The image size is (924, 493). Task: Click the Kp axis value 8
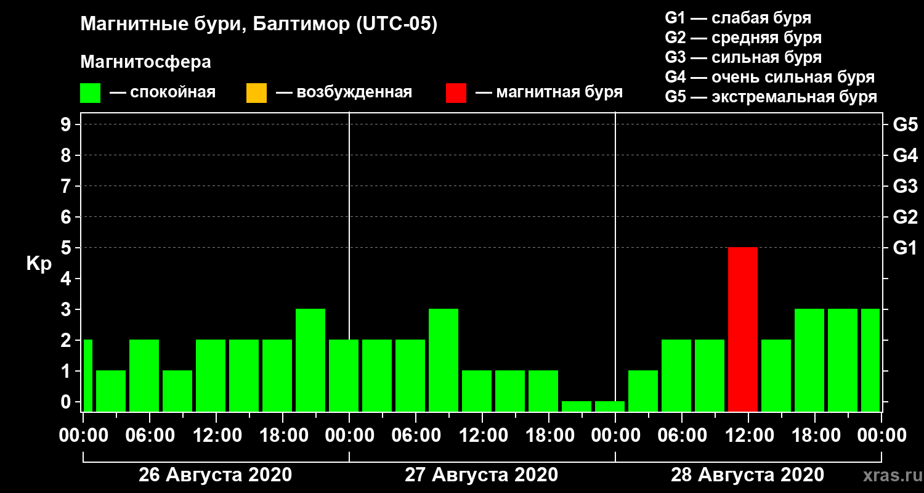pos(67,155)
